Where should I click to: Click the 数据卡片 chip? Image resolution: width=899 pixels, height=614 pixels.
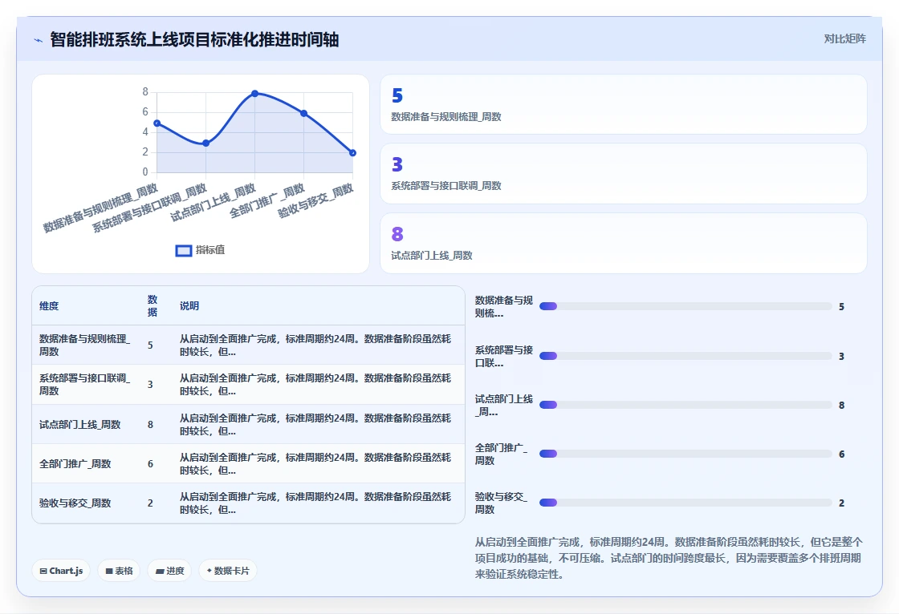click(228, 571)
